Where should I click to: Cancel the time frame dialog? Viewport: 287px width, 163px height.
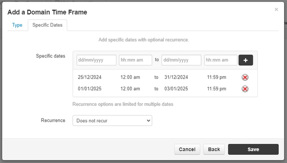187,149
